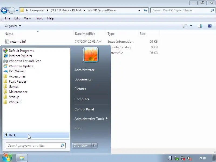Sort by the Size column header
Viewport: 216px width, 162px height.
[149, 33]
